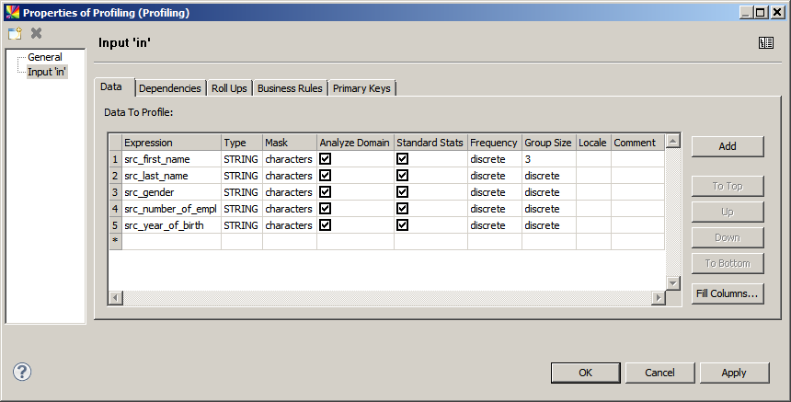Click the table scroll up arrow
Image resolution: width=791 pixels, height=402 pixels.
point(673,142)
